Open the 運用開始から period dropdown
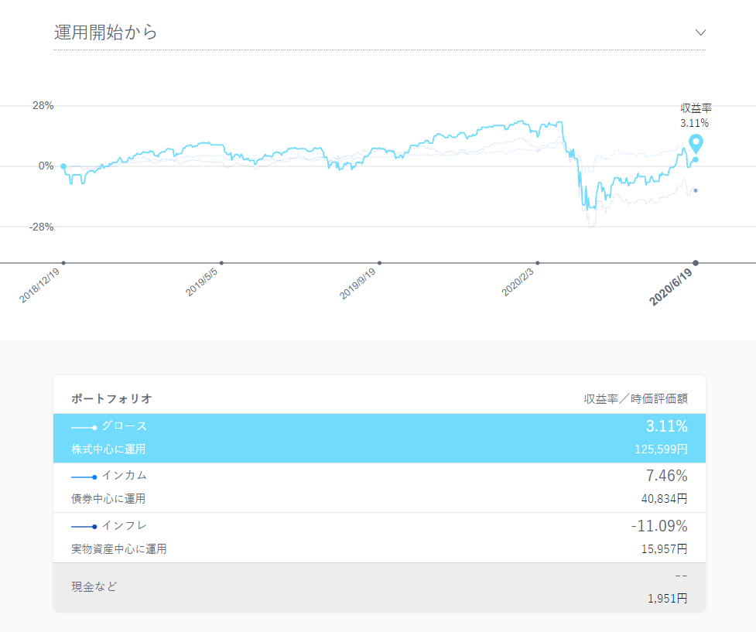 (x=379, y=32)
